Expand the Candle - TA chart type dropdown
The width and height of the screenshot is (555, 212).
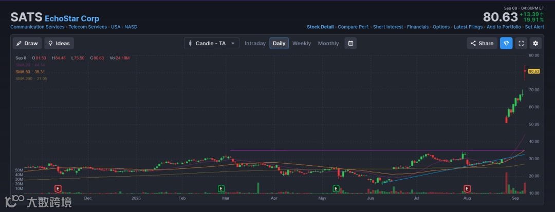coord(211,43)
